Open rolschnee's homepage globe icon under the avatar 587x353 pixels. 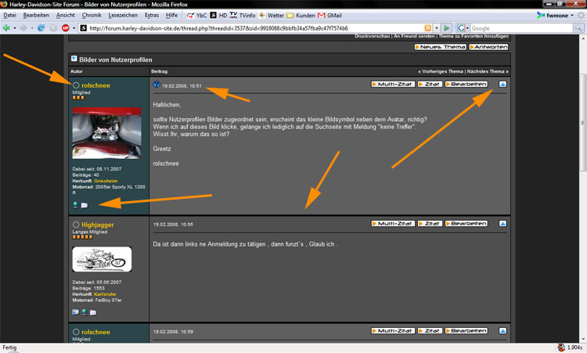(x=75, y=205)
